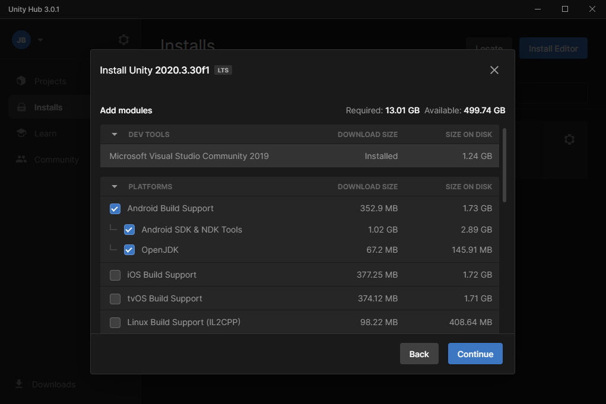Enable Linux Build Support (IL2CPP) checkbox

pyautogui.click(x=115, y=323)
